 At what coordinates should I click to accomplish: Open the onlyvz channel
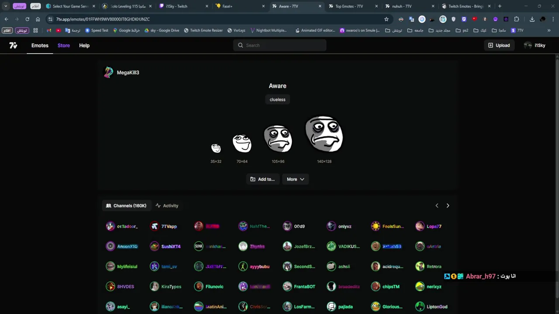pos(339,226)
